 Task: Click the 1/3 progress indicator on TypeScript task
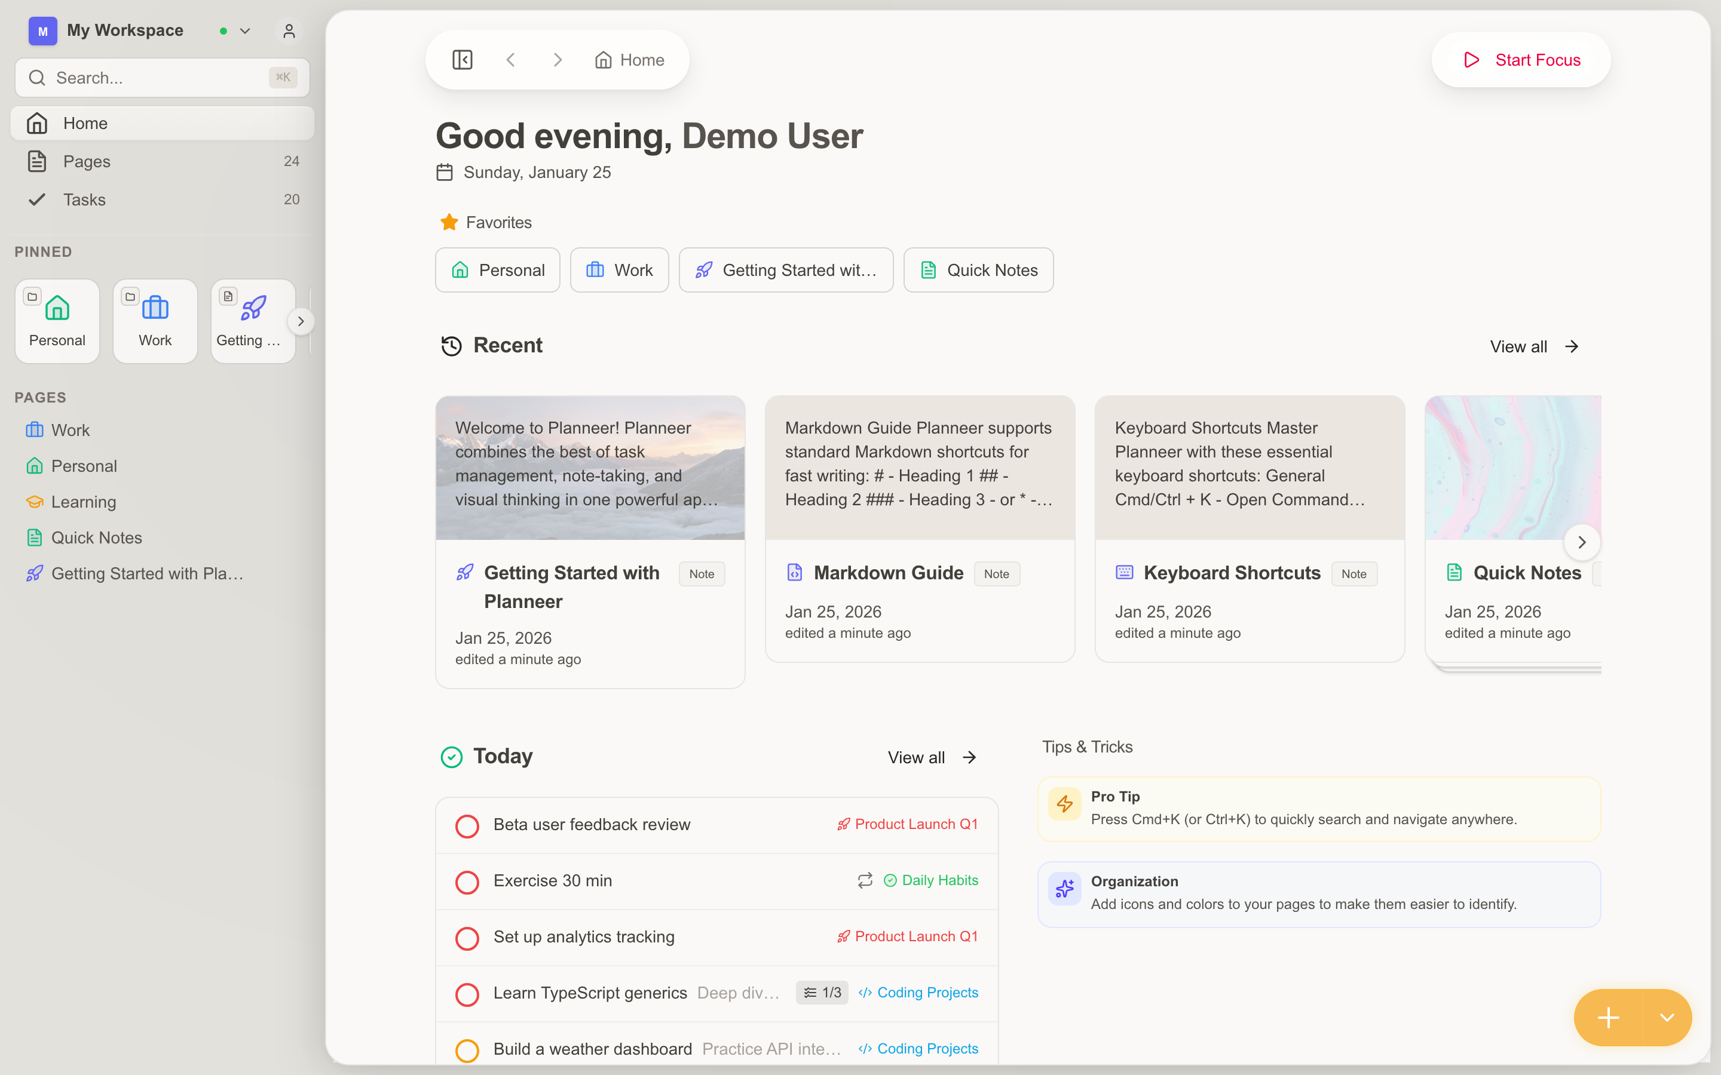(x=820, y=993)
